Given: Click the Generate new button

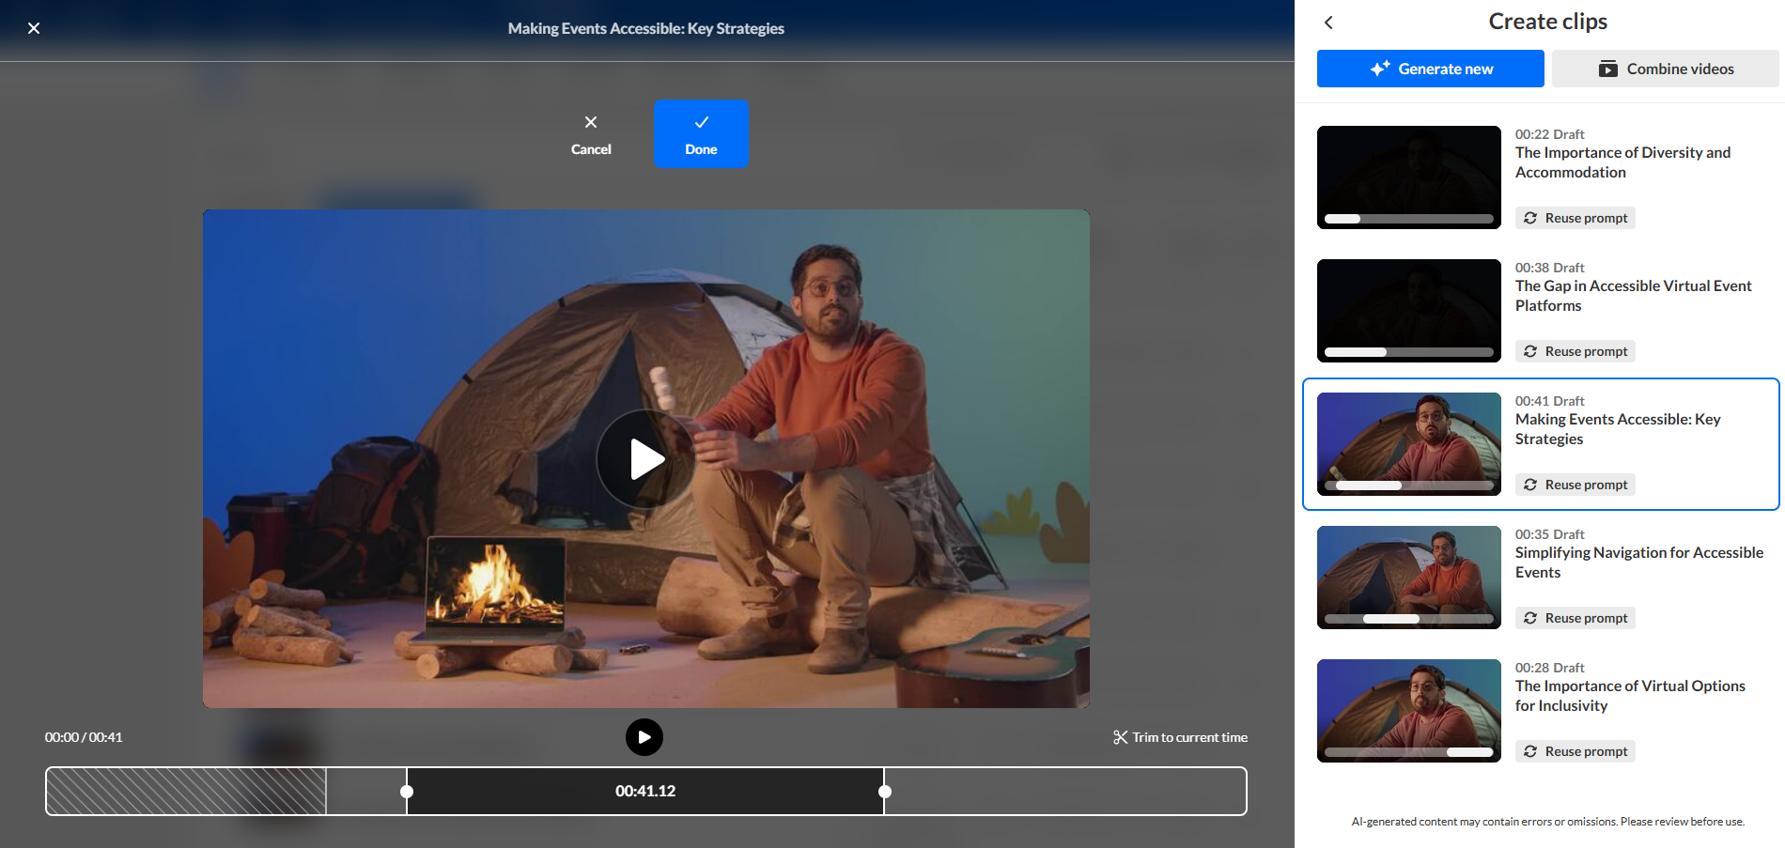Looking at the screenshot, I should click(1430, 69).
